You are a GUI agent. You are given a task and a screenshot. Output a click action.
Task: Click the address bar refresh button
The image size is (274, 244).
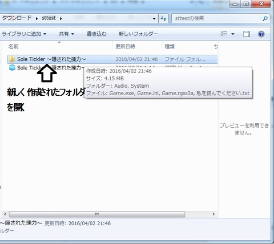tap(163, 19)
